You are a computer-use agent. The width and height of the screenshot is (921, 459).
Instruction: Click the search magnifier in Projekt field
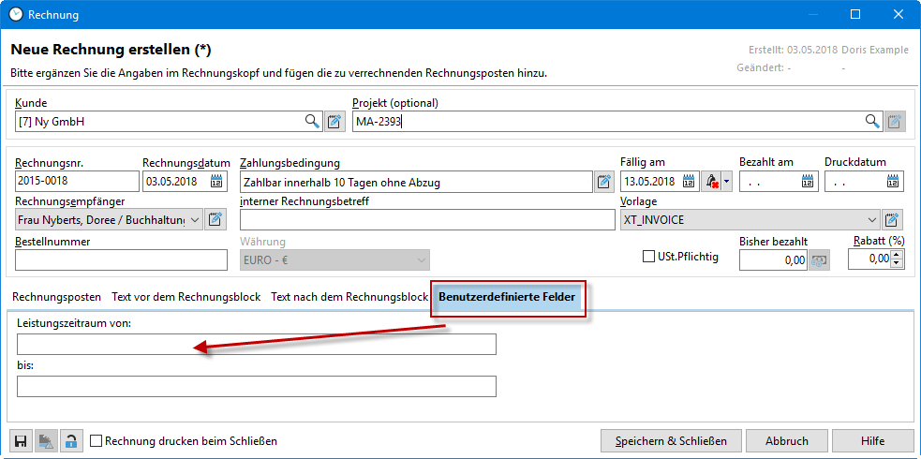(872, 121)
